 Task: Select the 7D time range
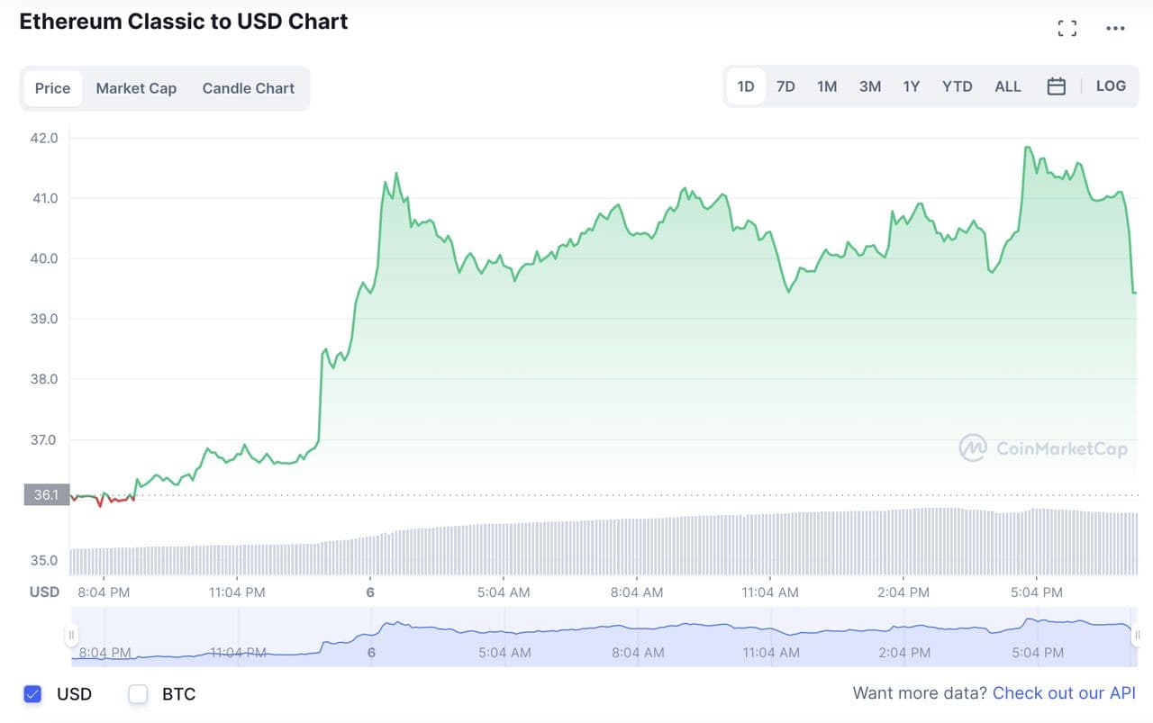(785, 86)
